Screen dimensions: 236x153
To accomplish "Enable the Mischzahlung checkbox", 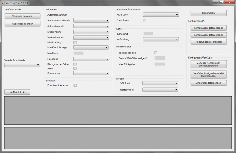I will point(75,43).
